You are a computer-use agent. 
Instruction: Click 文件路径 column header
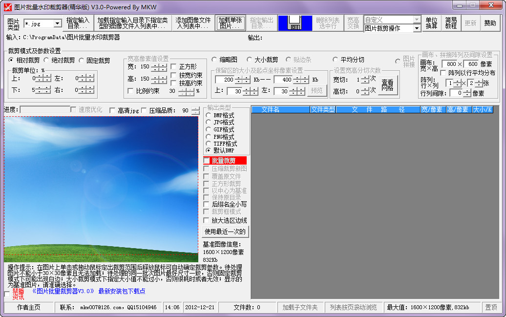378,110
